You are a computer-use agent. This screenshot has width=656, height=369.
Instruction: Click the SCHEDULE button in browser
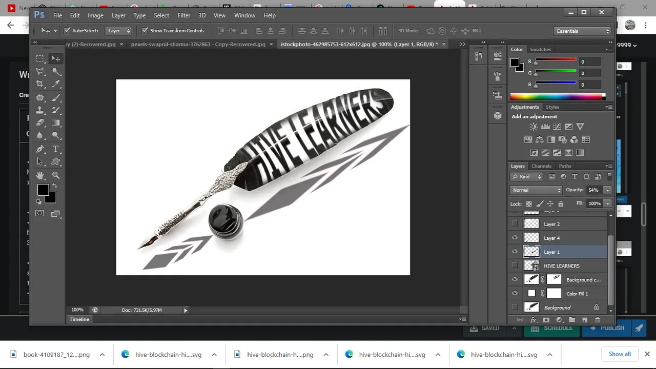point(551,328)
